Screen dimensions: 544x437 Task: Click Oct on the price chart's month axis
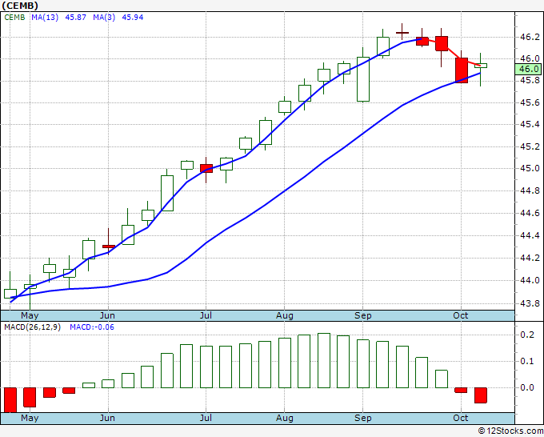pos(460,315)
